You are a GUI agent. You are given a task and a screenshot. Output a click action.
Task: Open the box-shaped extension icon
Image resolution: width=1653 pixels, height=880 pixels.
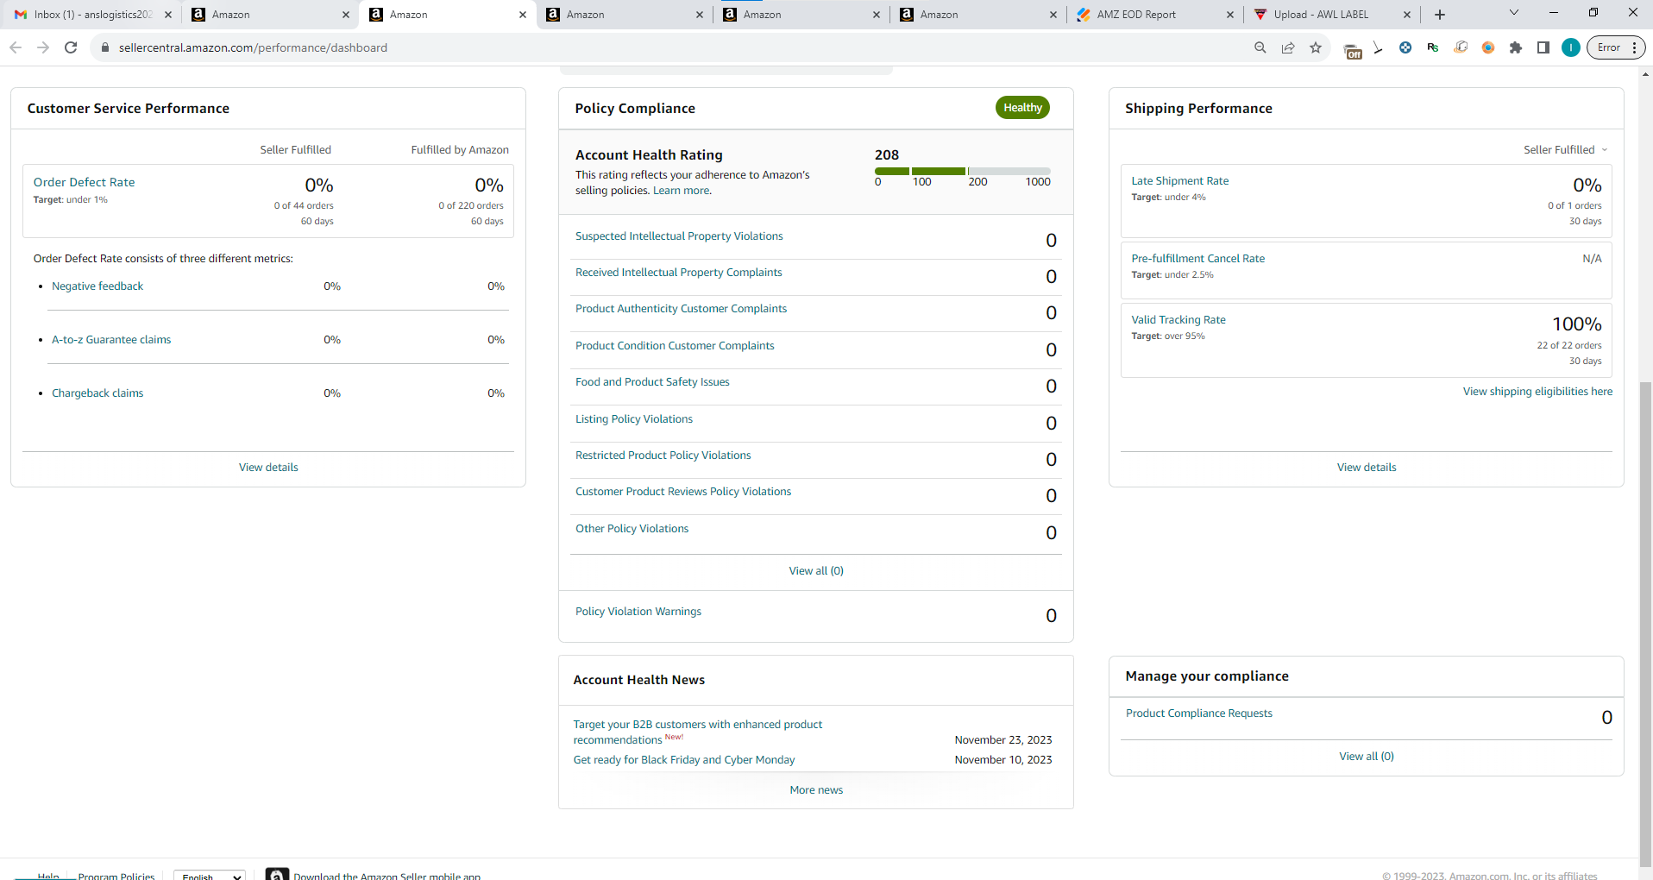[x=1461, y=47]
